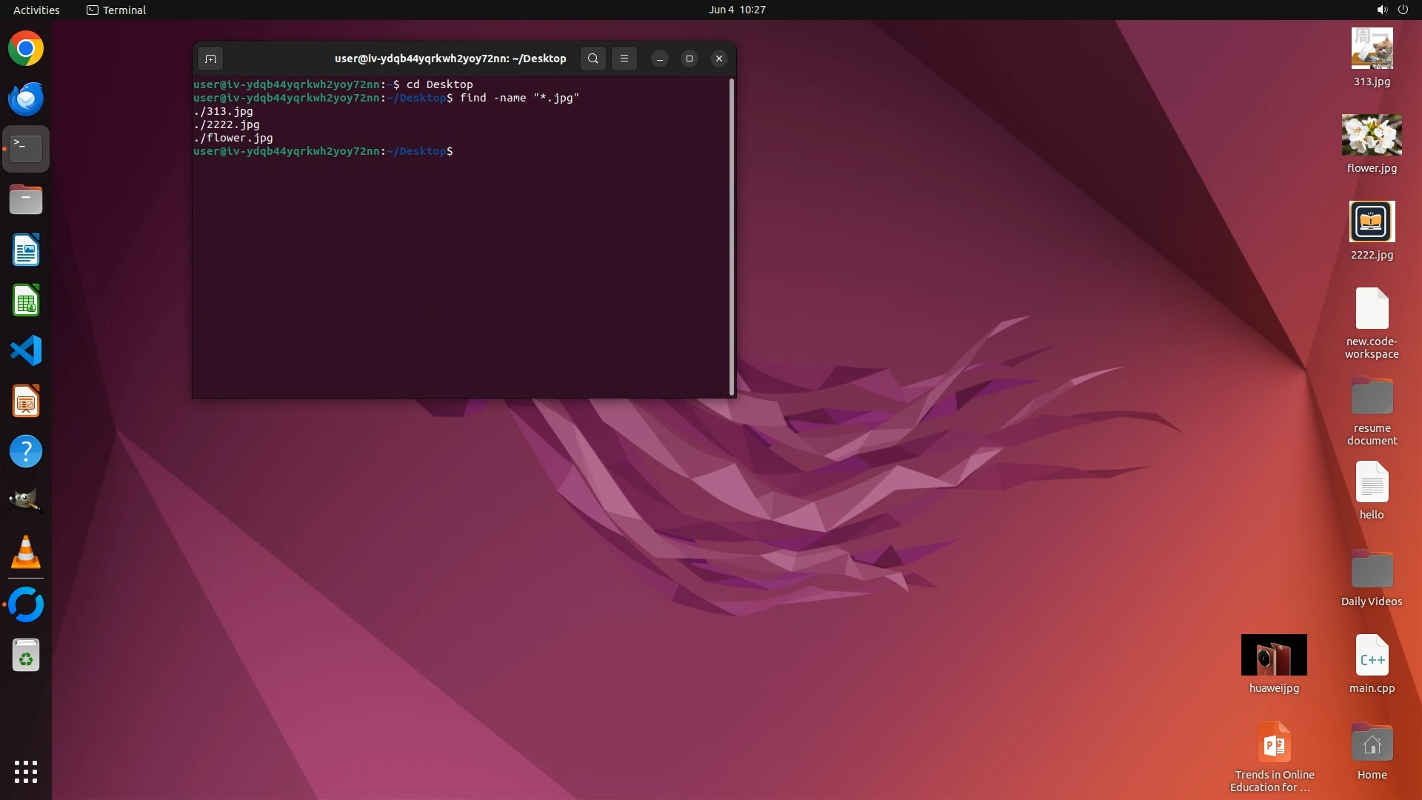Open the Files manager in dock
This screenshot has height=800, width=1422.
26,200
